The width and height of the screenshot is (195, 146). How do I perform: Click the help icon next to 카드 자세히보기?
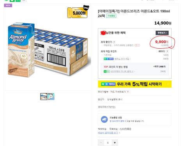[x=128, y=92]
